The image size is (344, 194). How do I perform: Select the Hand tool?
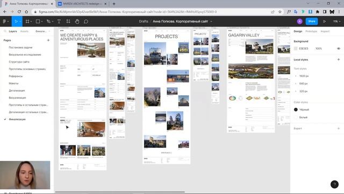(x=77, y=22)
